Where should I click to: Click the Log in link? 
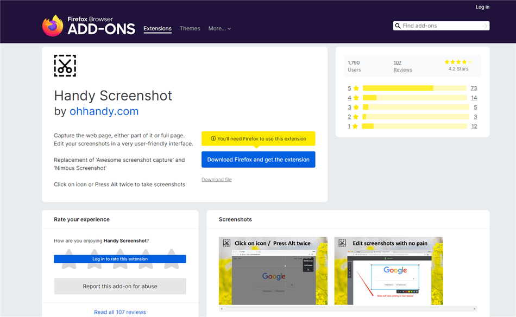tap(482, 7)
